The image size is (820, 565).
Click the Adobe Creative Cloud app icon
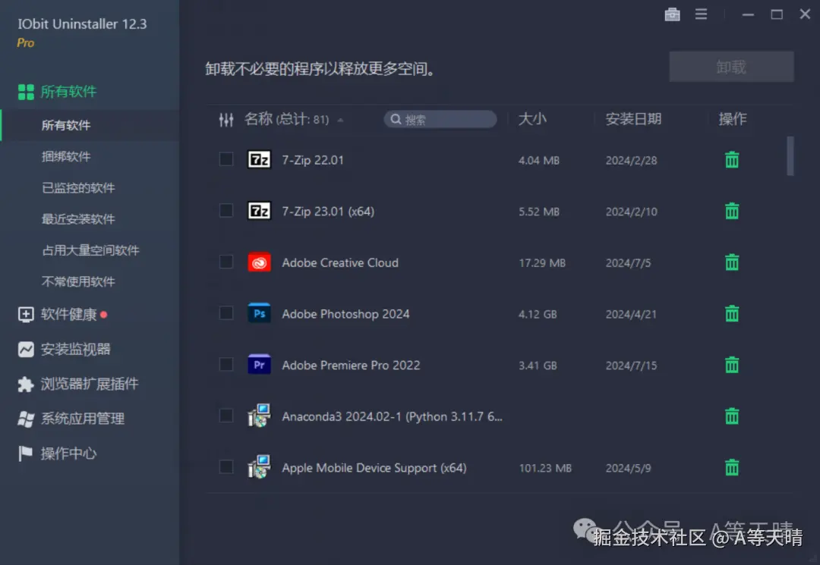(259, 262)
